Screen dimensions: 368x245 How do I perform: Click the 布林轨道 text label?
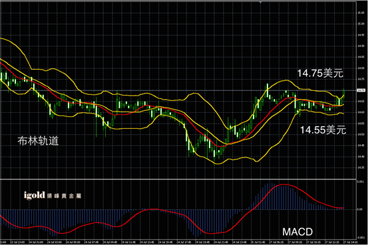(x=38, y=141)
